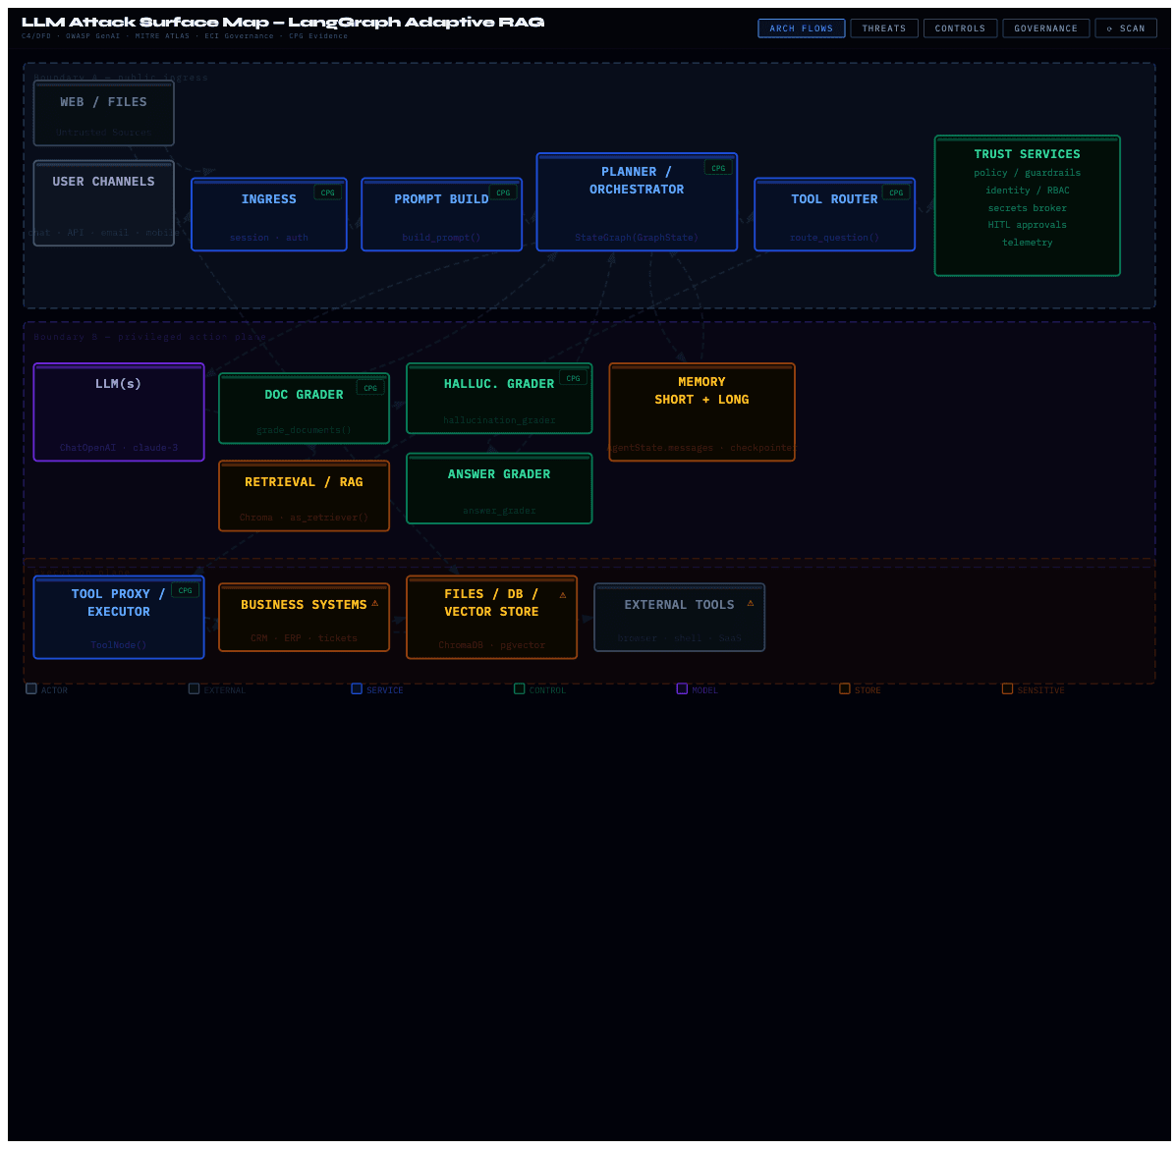Click the 'ChatOpenAI · claude-3' subtitle in LLM(s)

119,448
